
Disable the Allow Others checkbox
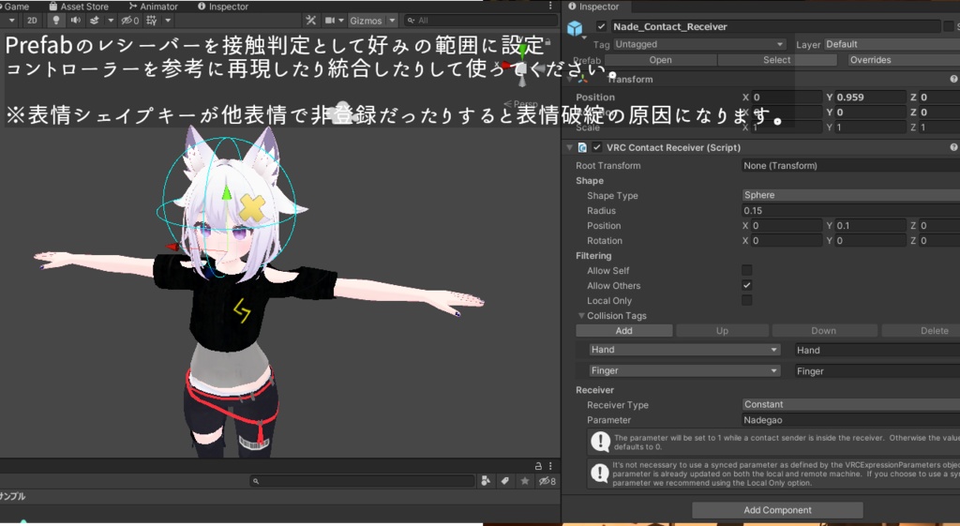click(747, 285)
